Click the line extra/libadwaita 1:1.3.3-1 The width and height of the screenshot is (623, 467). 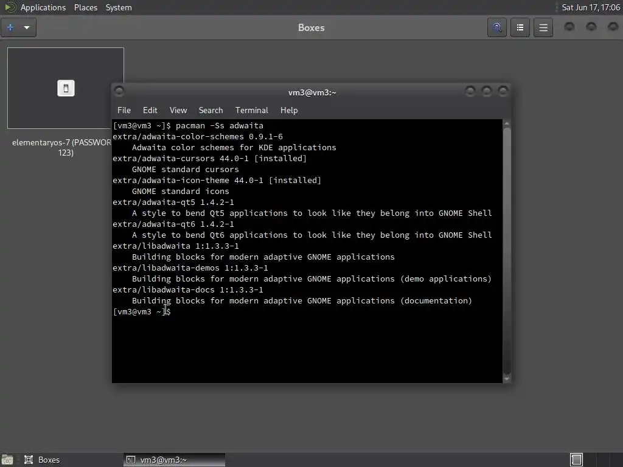click(x=176, y=246)
